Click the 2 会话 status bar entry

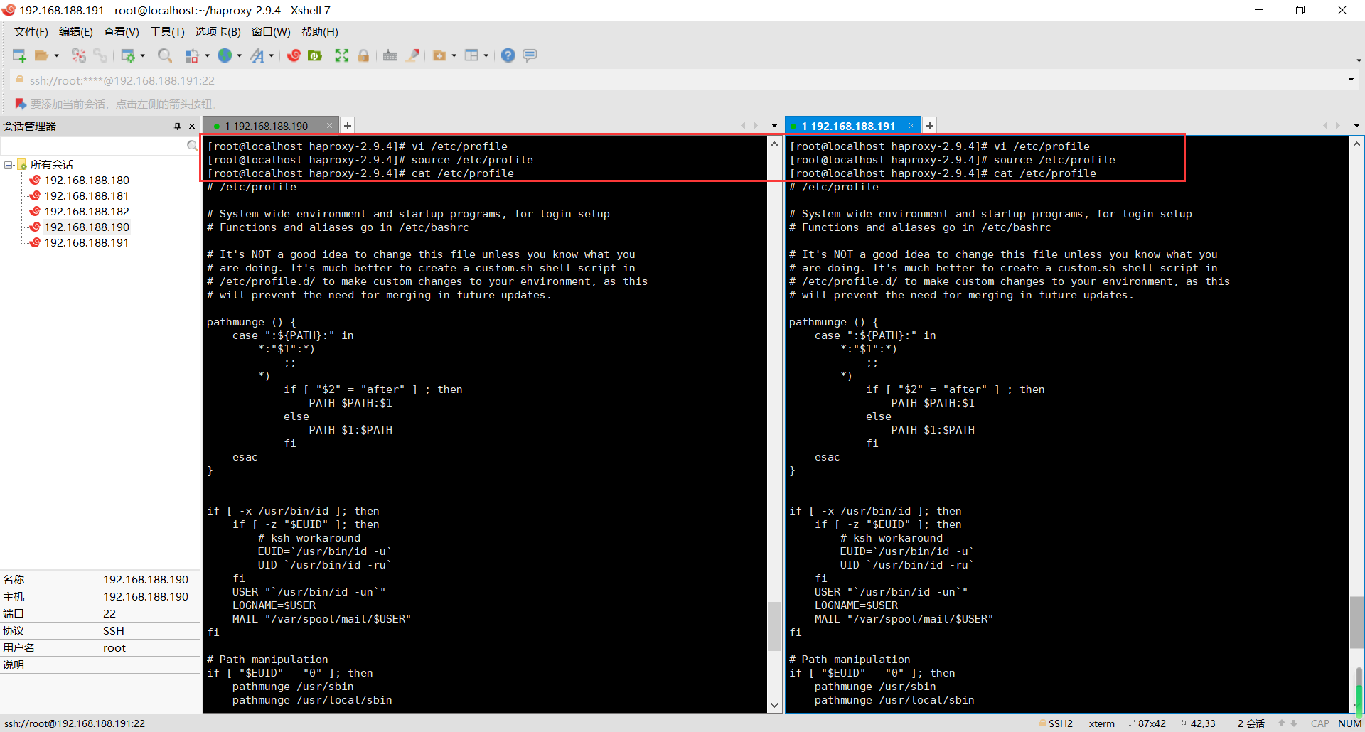[1251, 723]
